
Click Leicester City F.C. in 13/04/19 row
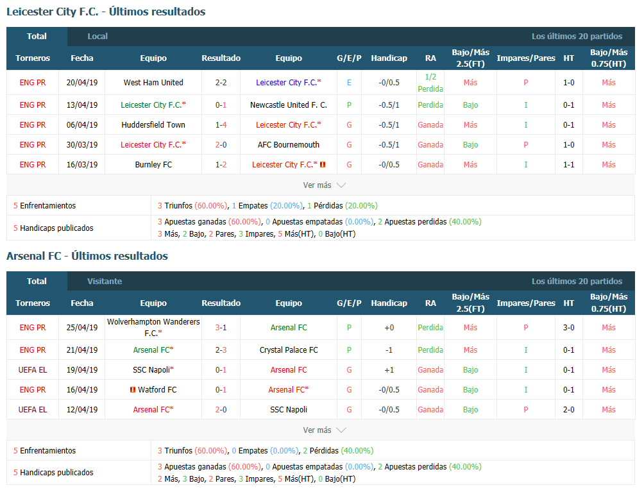click(151, 105)
